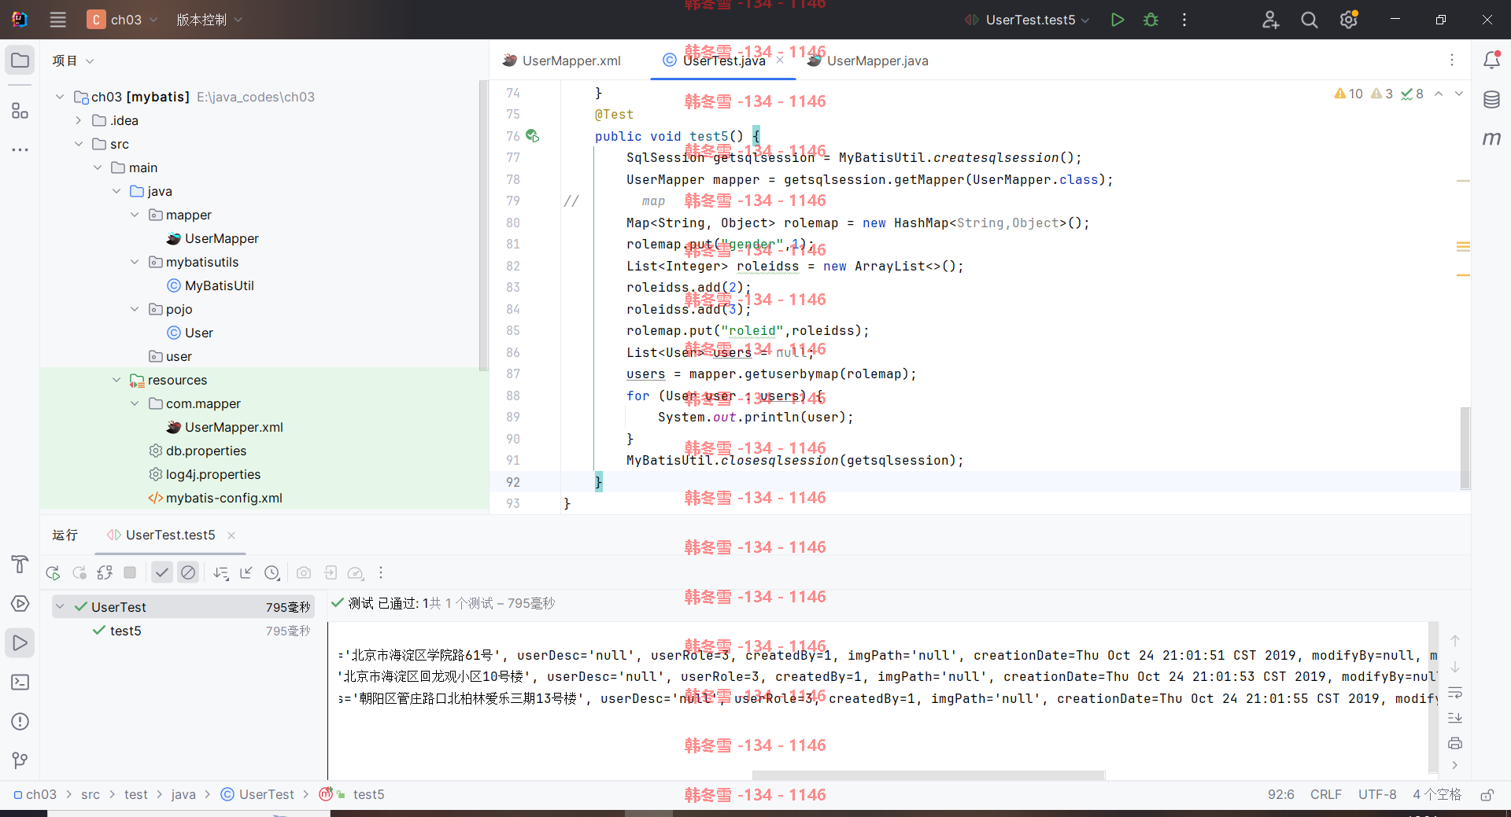This screenshot has height=817, width=1511.
Task: Click the run gutter icon for test5
Action: pyautogui.click(x=533, y=136)
